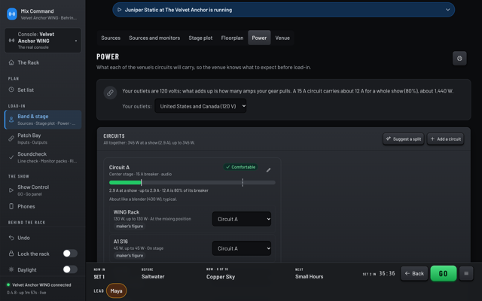This screenshot has height=301, width=482.
Task: Click the Copper Sky current song
Action: [x=221, y=276]
